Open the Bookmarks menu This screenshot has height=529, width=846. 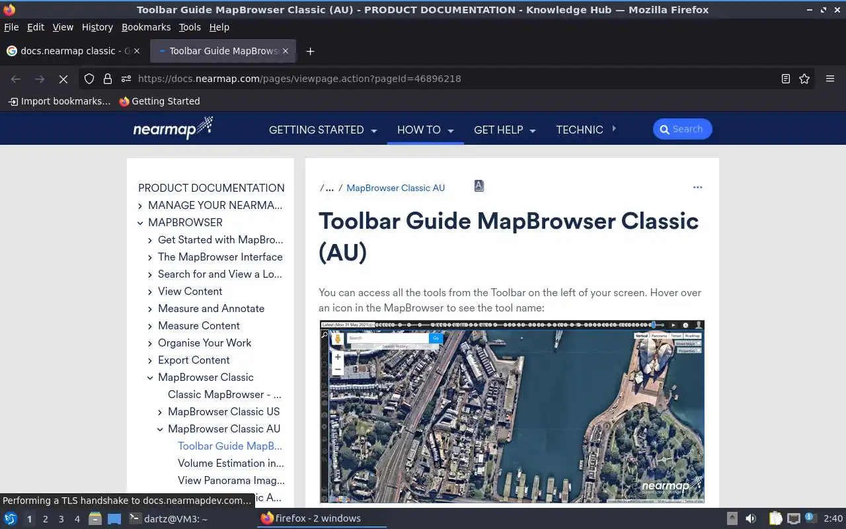coord(146,27)
